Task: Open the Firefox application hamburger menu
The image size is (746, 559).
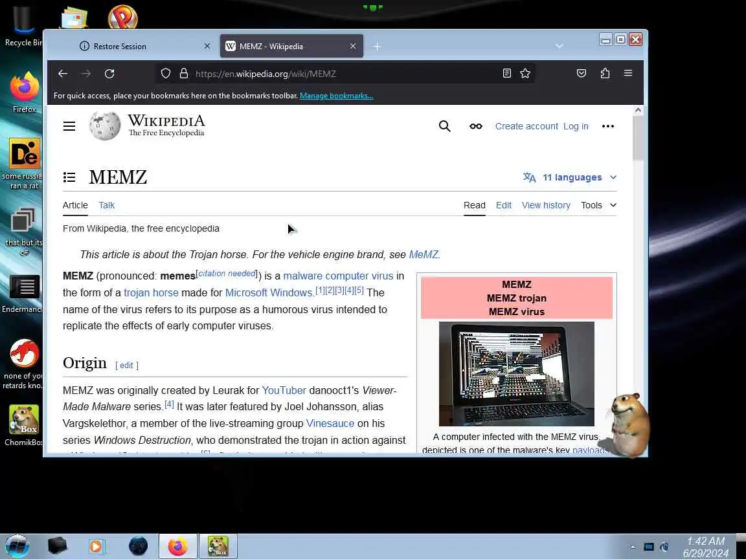Action: point(628,73)
